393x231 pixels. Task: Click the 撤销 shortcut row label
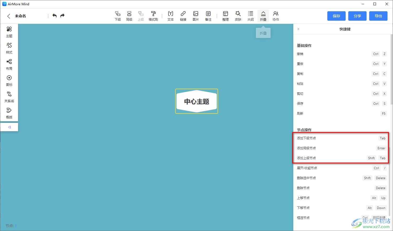[x=300, y=54]
